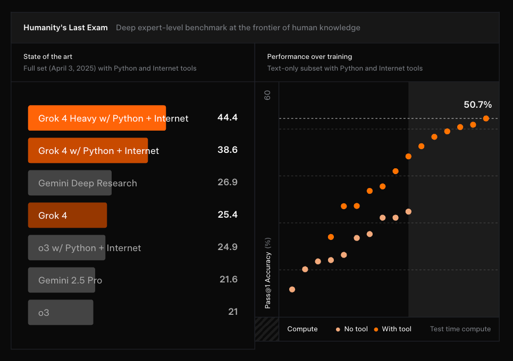Select the plain Grok 4 bar
Screen dimensions: 513x361
click(68, 215)
